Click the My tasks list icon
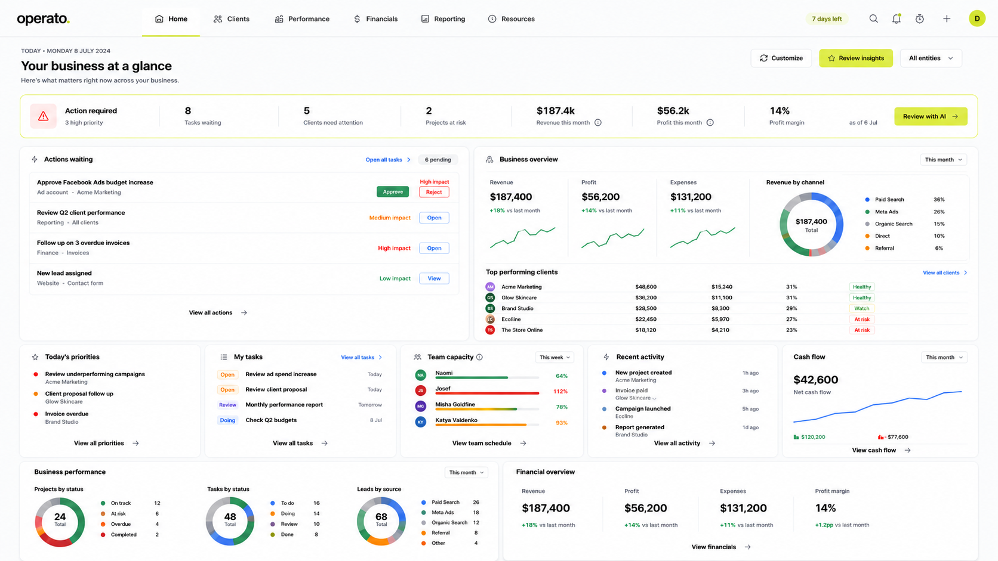 point(224,357)
